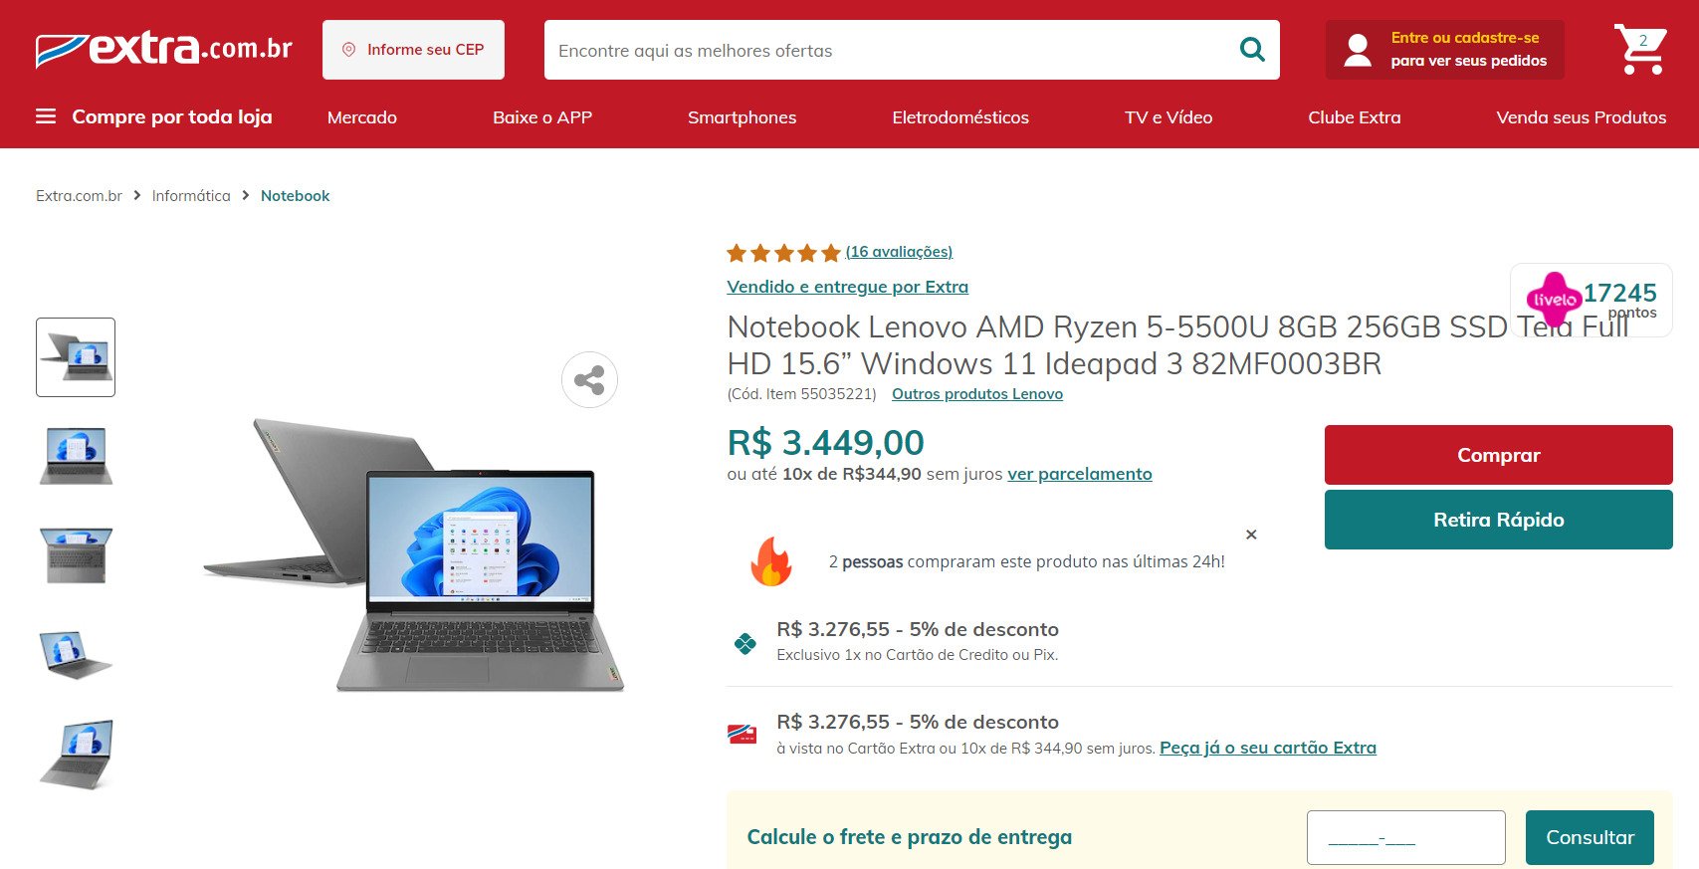Click the Comprar button

1498,455
